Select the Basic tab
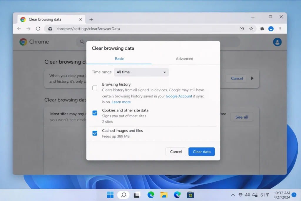This screenshot has width=301, height=201. [x=119, y=59]
